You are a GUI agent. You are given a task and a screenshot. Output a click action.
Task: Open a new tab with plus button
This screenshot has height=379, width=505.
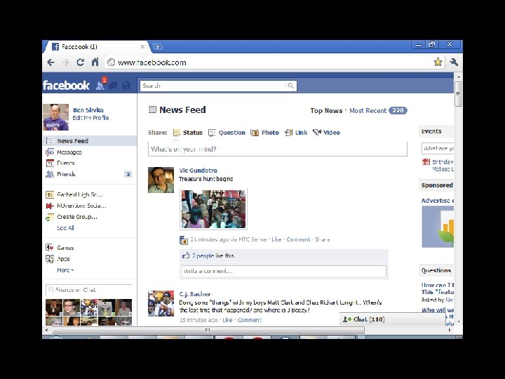(x=158, y=47)
